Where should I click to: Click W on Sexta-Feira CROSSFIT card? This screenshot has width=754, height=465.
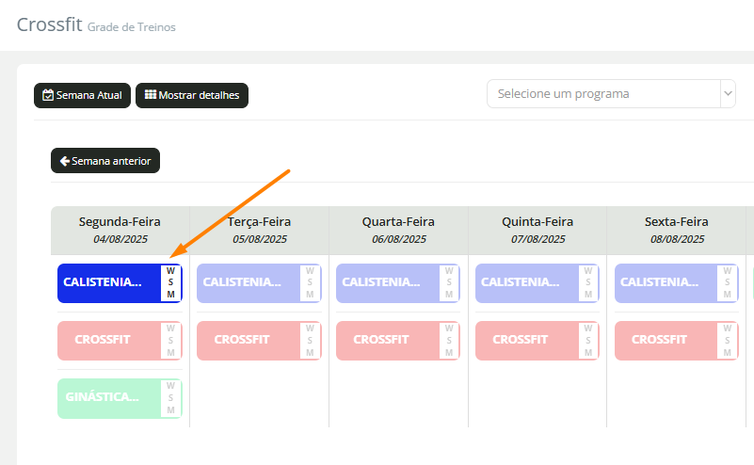(728, 328)
